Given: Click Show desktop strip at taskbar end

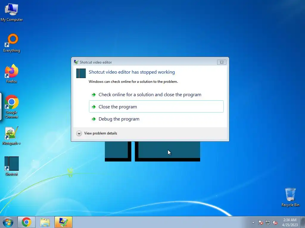Looking at the screenshot, I should [303, 222].
